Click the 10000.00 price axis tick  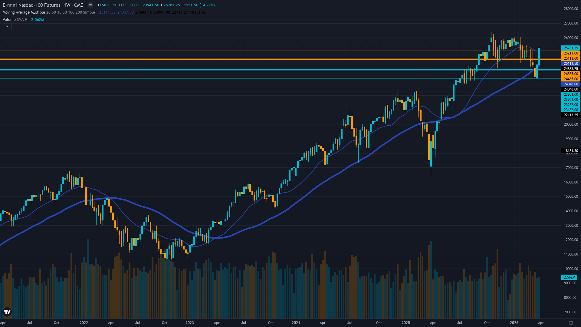tap(571, 269)
